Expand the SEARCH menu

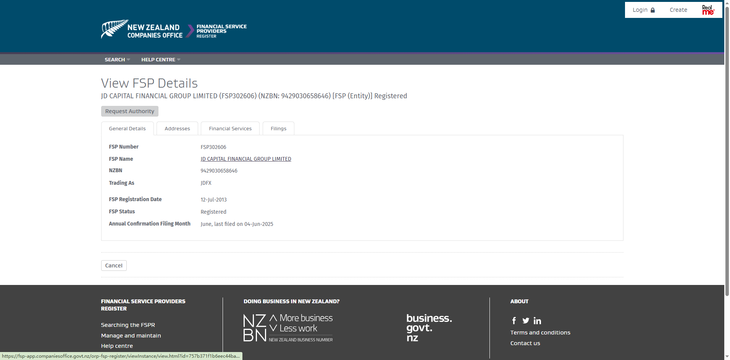[x=117, y=59]
